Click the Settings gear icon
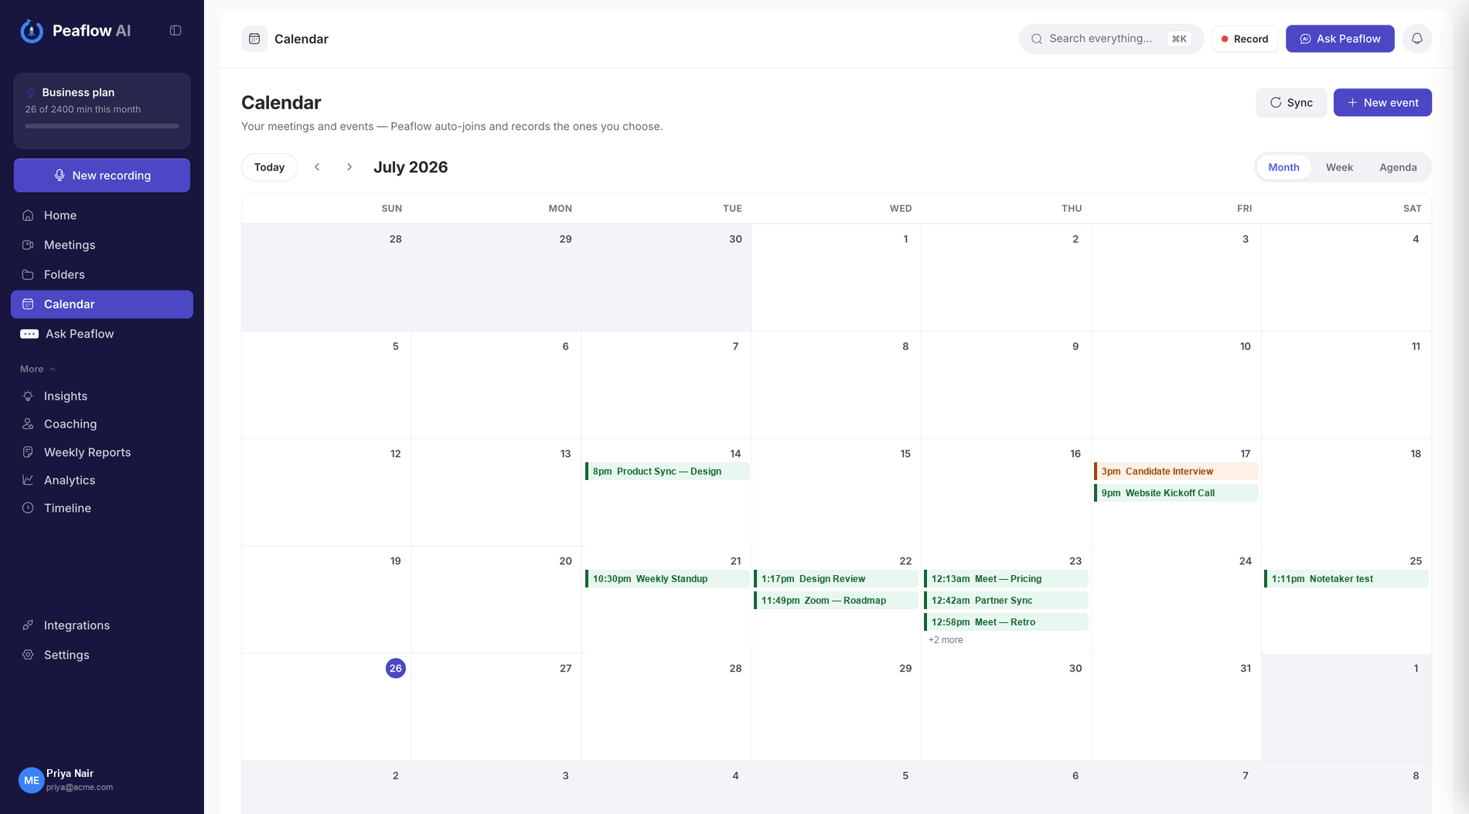Viewport: 1469px width, 814px height. coord(28,655)
